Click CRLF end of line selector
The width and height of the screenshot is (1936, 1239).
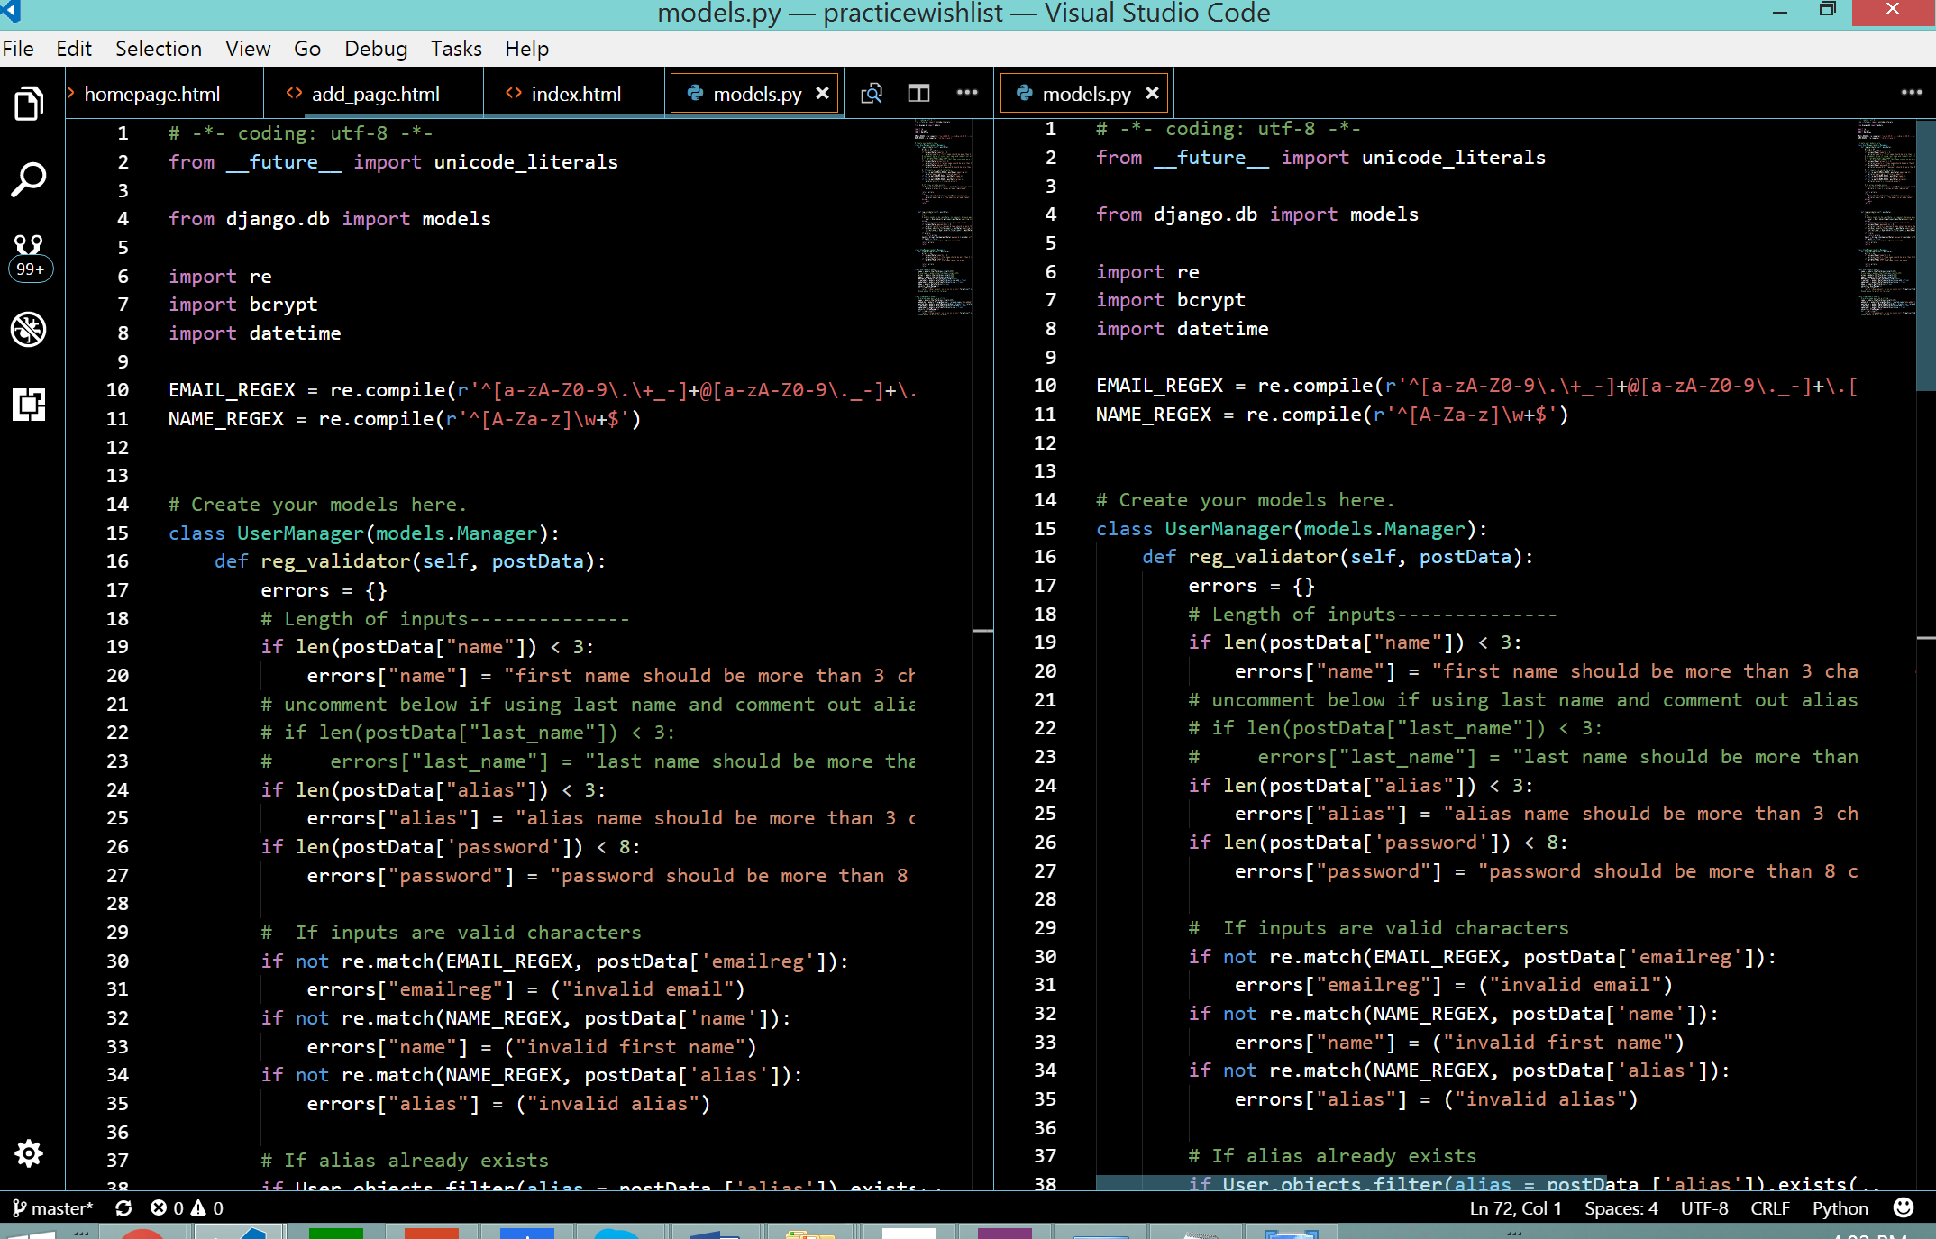pyautogui.click(x=1770, y=1207)
